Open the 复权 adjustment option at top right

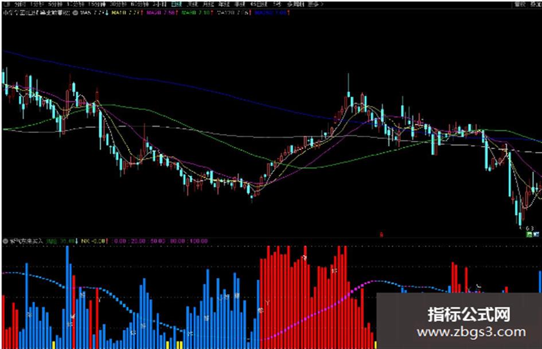coord(519,4)
